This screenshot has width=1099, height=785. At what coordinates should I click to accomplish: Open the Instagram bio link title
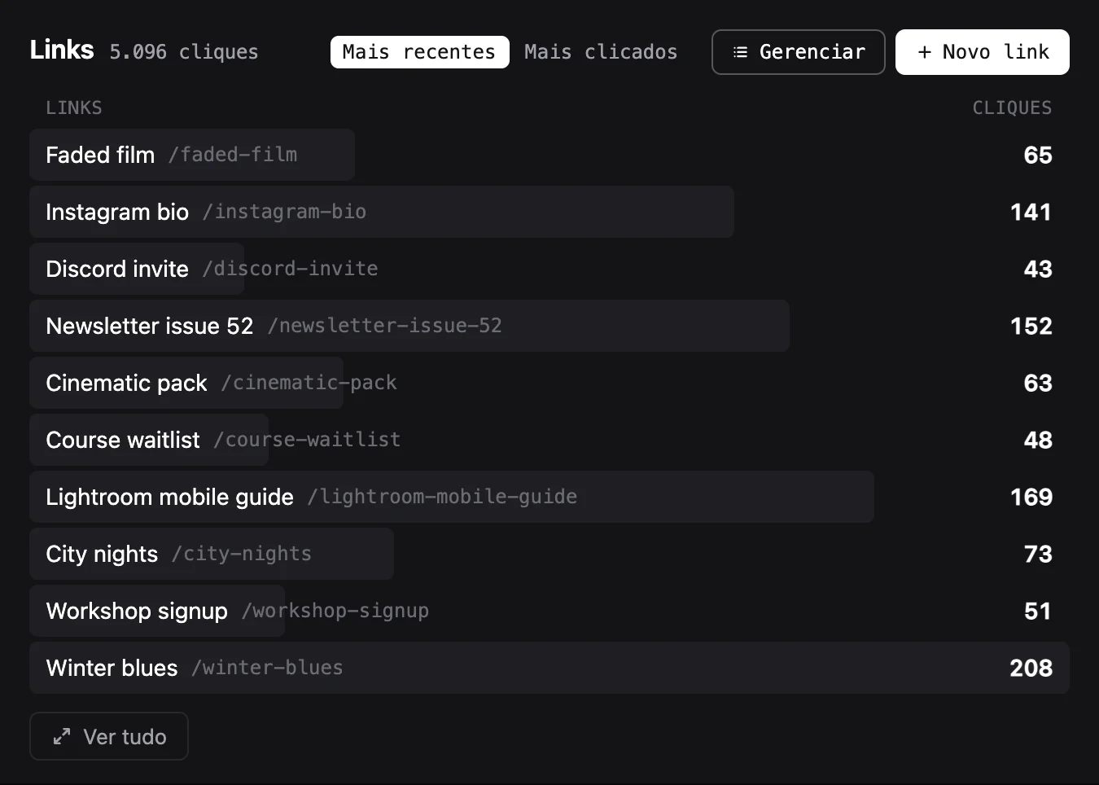[117, 212]
